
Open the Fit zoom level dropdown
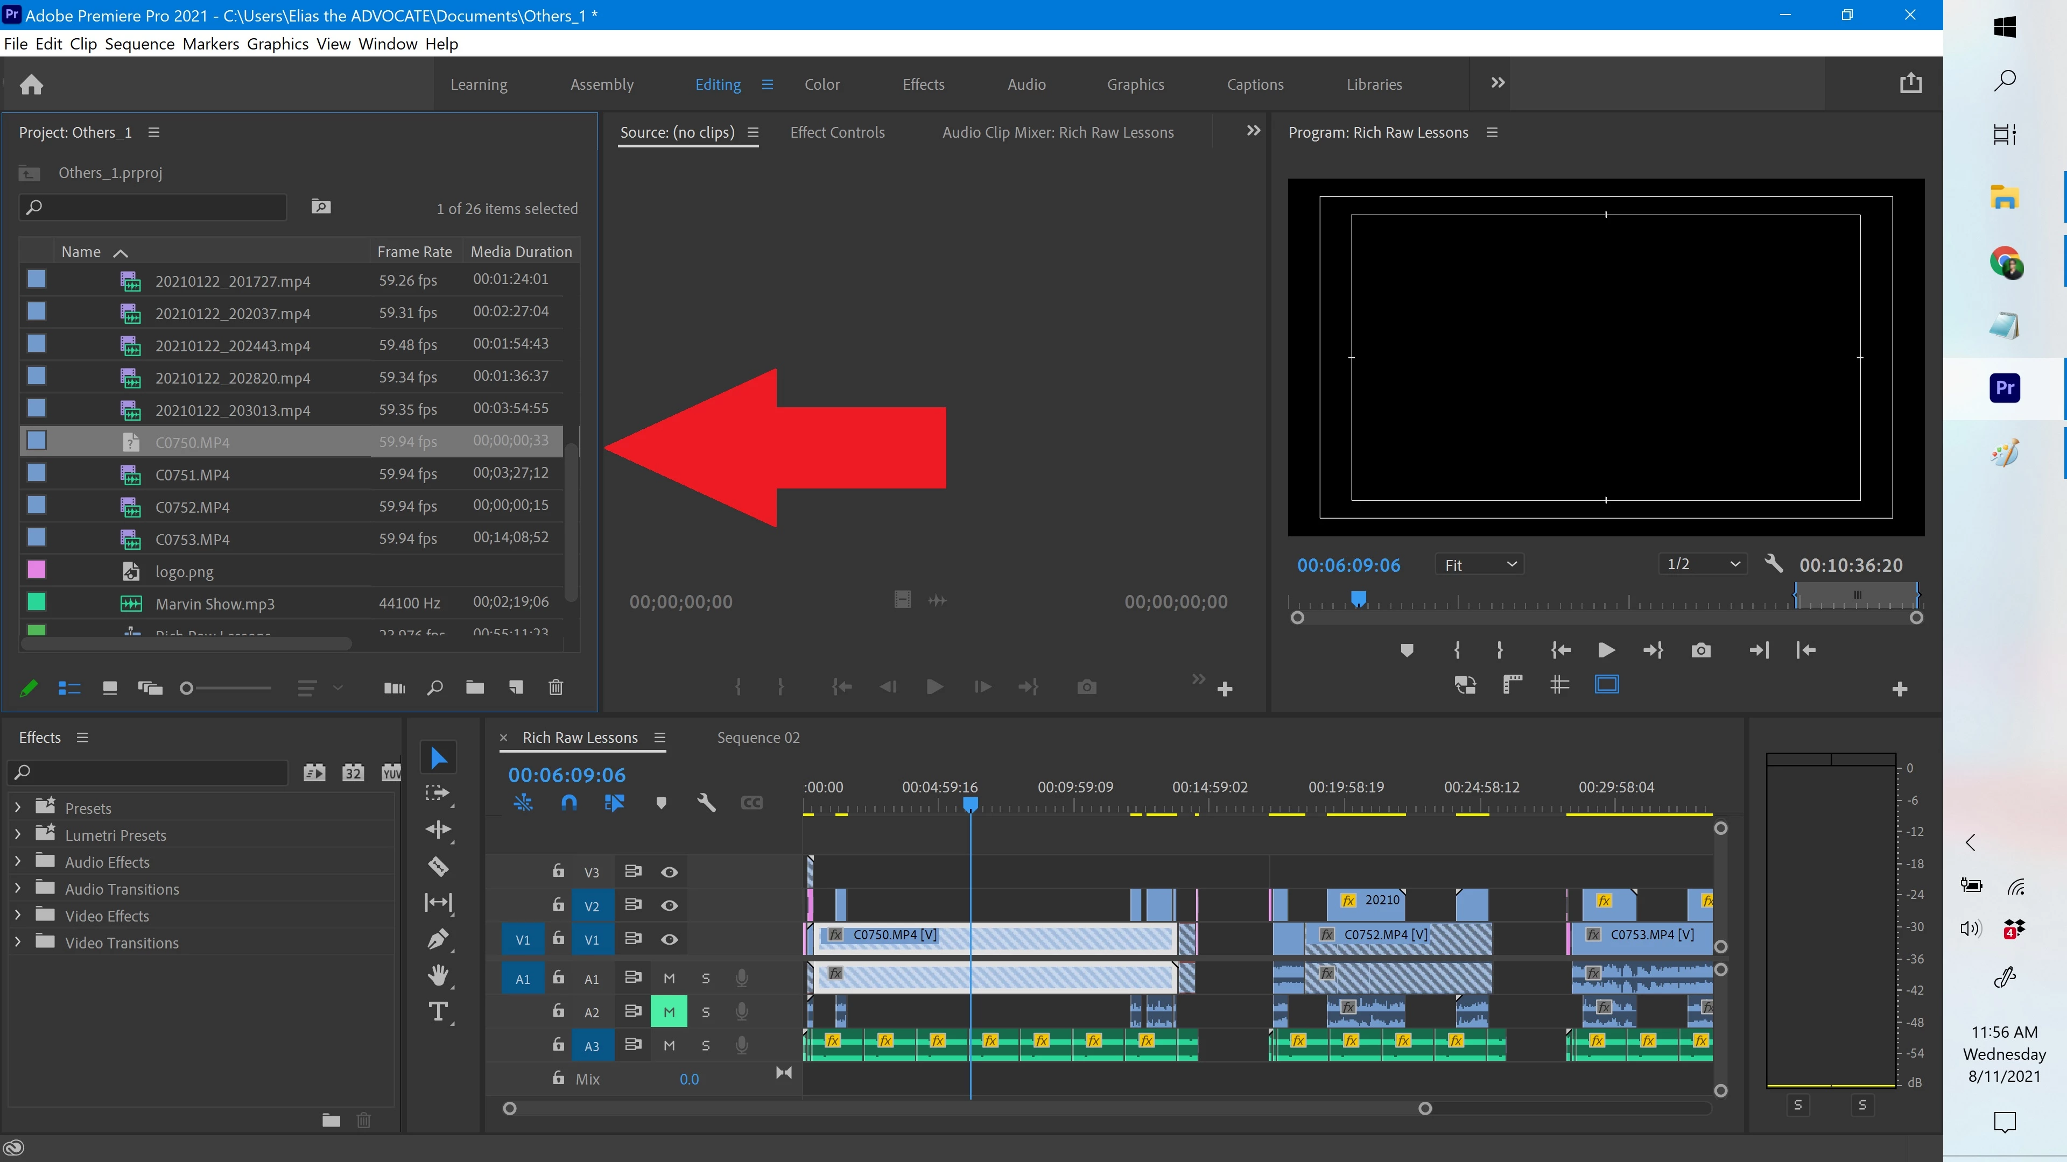(x=1479, y=564)
